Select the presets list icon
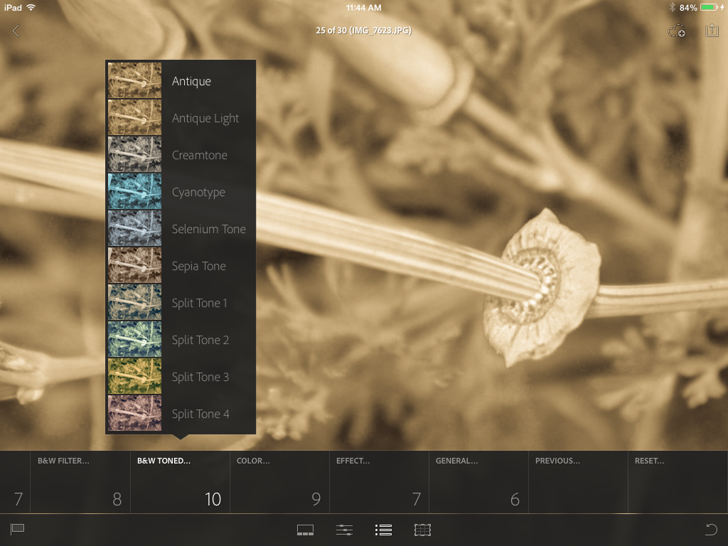The image size is (728, 546). (x=383, y=530)
